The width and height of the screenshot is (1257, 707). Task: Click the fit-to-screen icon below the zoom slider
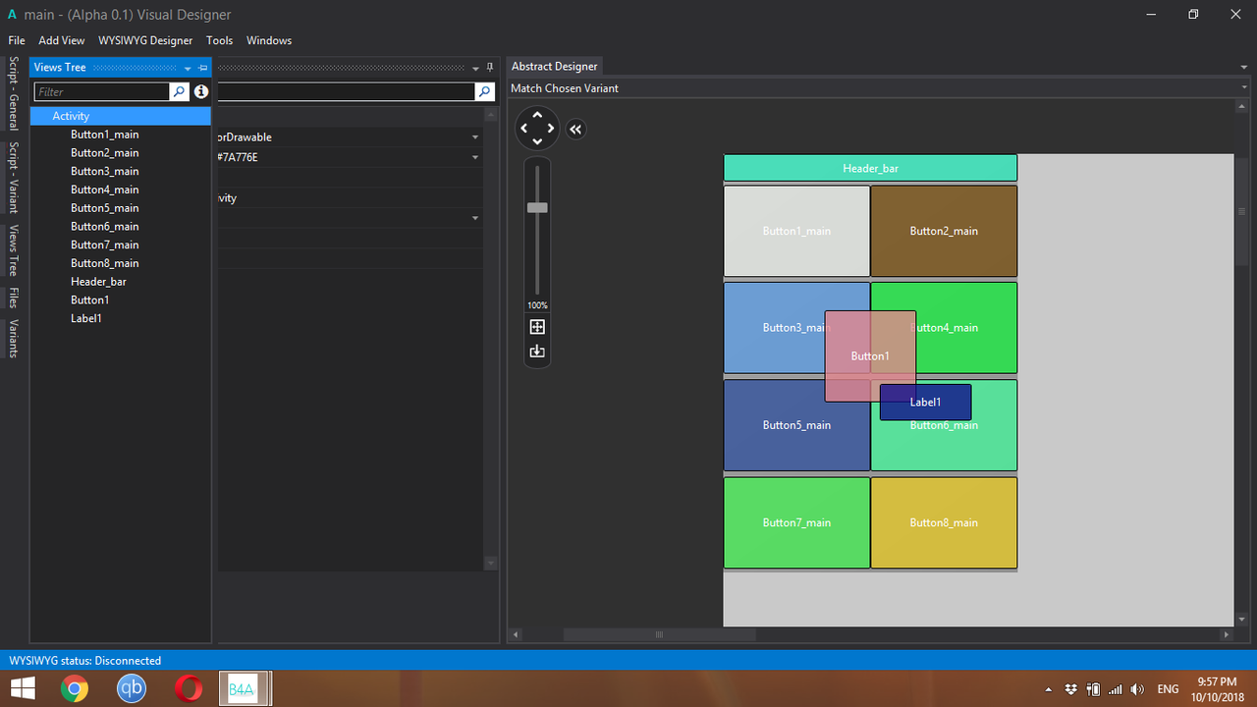click(537, 327)
